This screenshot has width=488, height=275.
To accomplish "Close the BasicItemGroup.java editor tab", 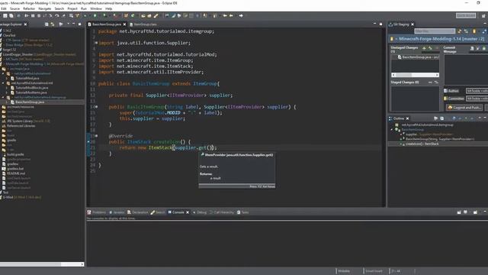I will 124,24.
